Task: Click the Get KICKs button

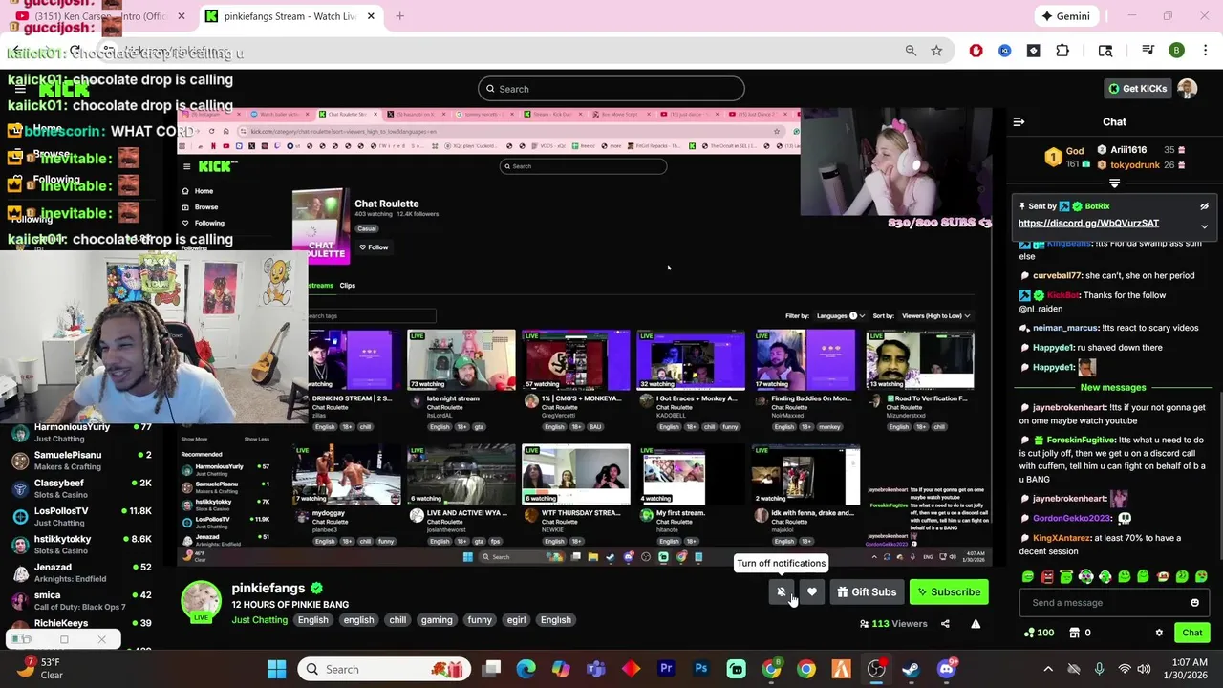Action: tap(1137, 89)
